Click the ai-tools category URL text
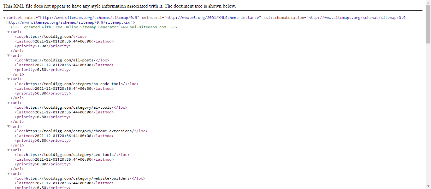This screenshot has width=431, height=189. tap(69, 107)
